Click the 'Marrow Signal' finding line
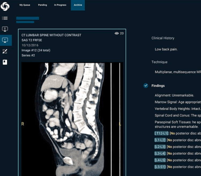Screen dimensions: 201x176 [178, 102]
